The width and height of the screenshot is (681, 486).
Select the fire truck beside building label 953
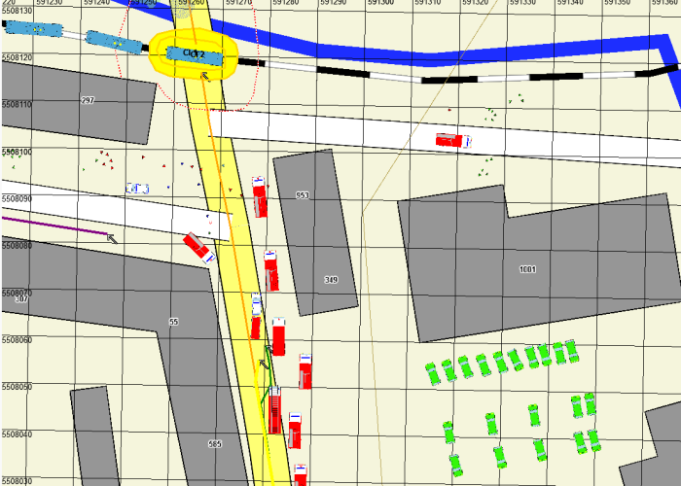pos(260,197)
